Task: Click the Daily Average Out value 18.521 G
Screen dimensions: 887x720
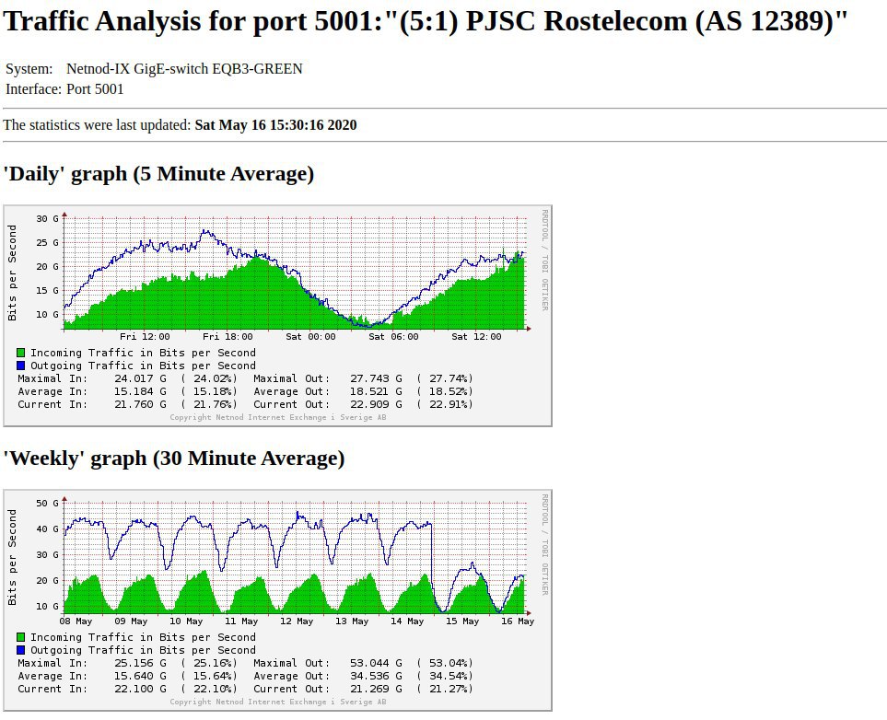Action: click(376, 391)
